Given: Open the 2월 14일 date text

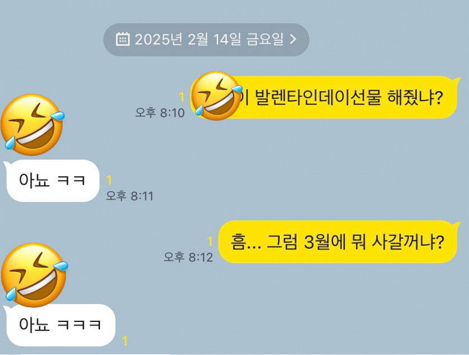Looking at the screenshot, I should [x=214, y=39].
